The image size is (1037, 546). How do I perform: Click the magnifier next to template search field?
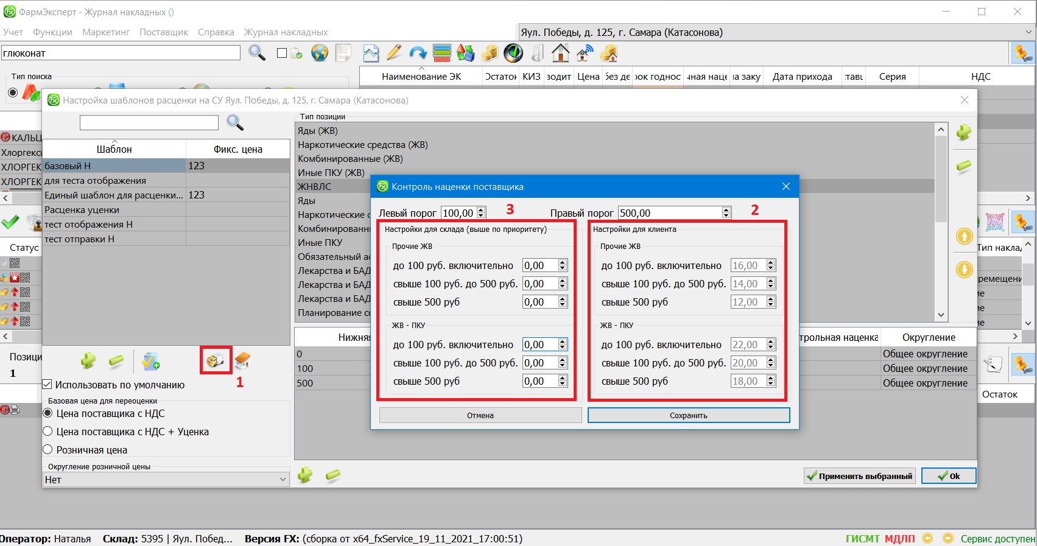coord(235,122)
